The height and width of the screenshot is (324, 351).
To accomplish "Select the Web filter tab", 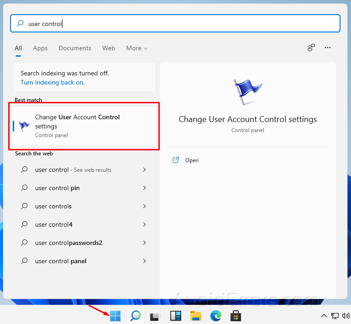I will (x=109, y=48).
